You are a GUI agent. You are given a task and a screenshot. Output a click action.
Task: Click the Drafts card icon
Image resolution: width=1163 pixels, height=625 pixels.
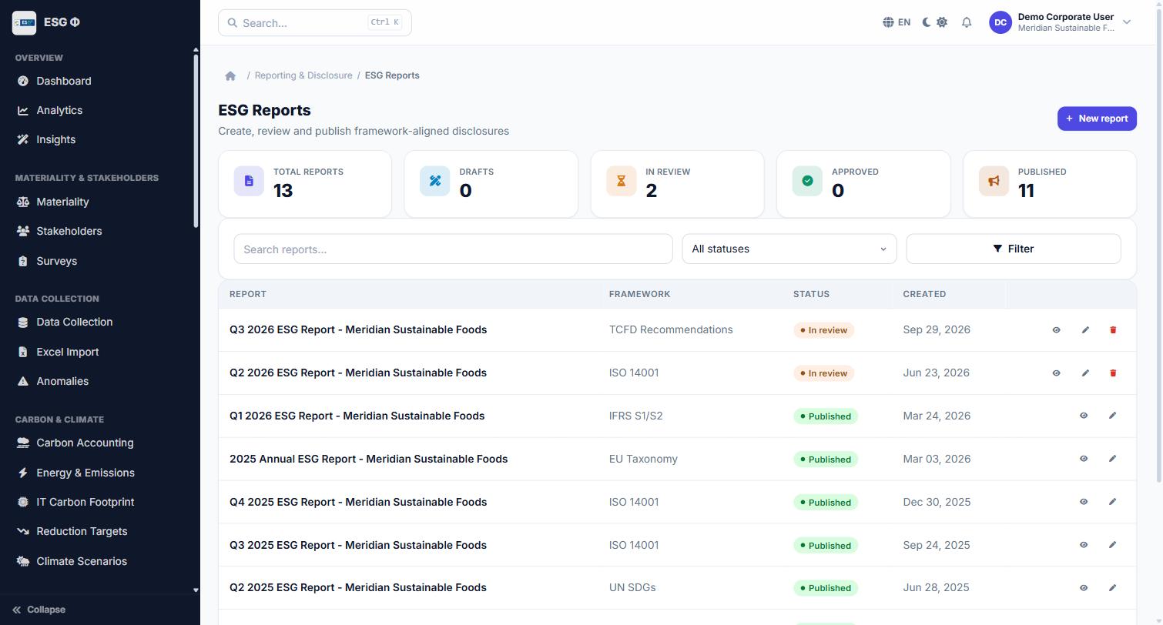point(434,181)
